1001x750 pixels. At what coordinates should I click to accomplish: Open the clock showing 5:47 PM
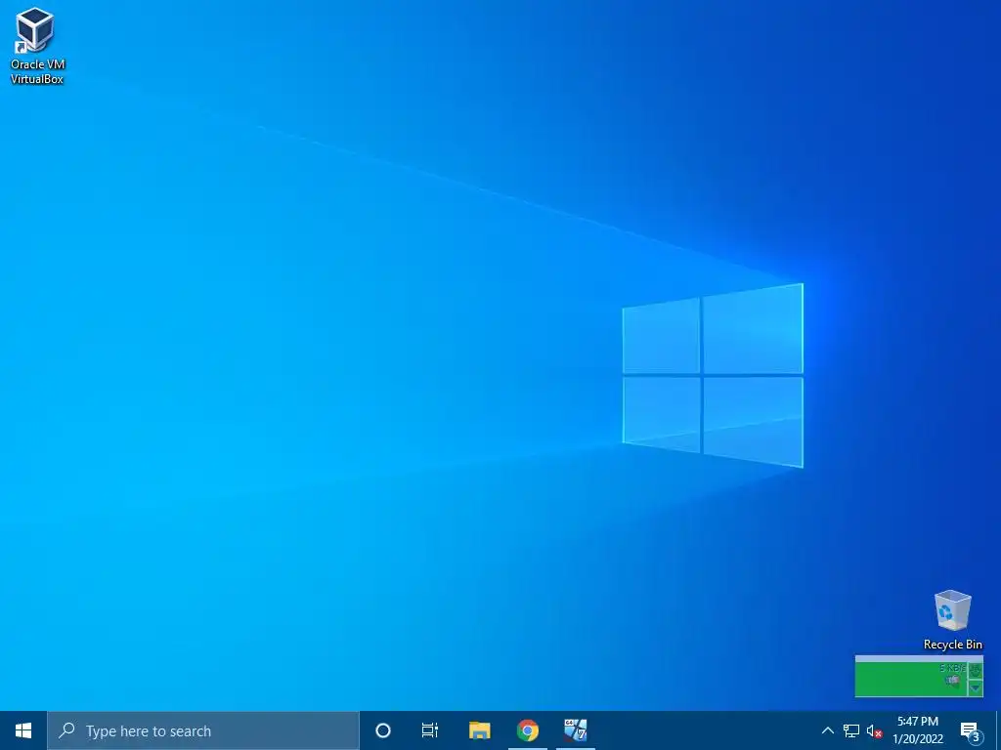click(918, 730)
